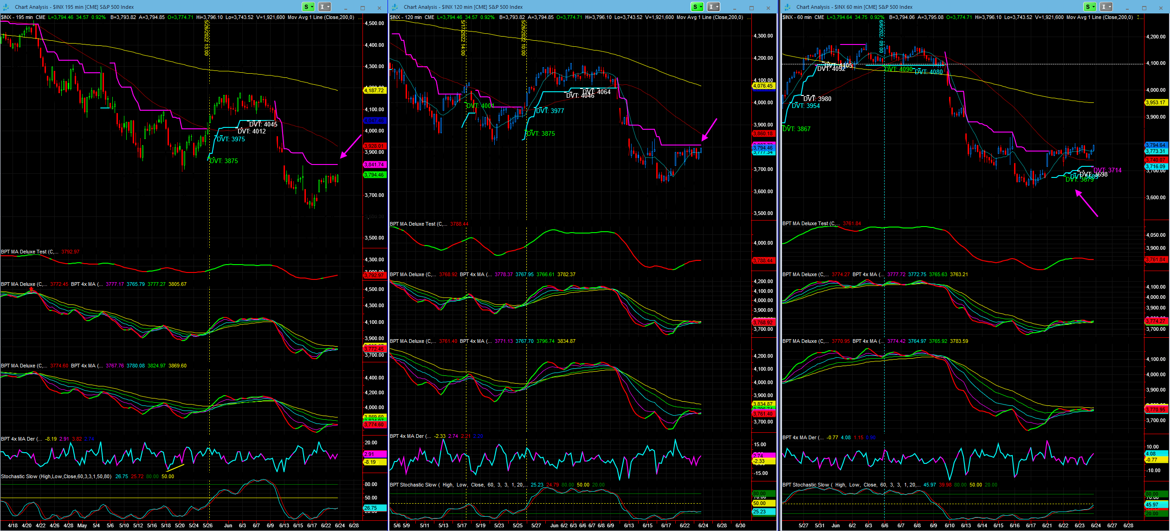Click the TradeStation app icon in 60 min chart title
The height and width of the screenshot is (531, 1170).
coord(788,7)
